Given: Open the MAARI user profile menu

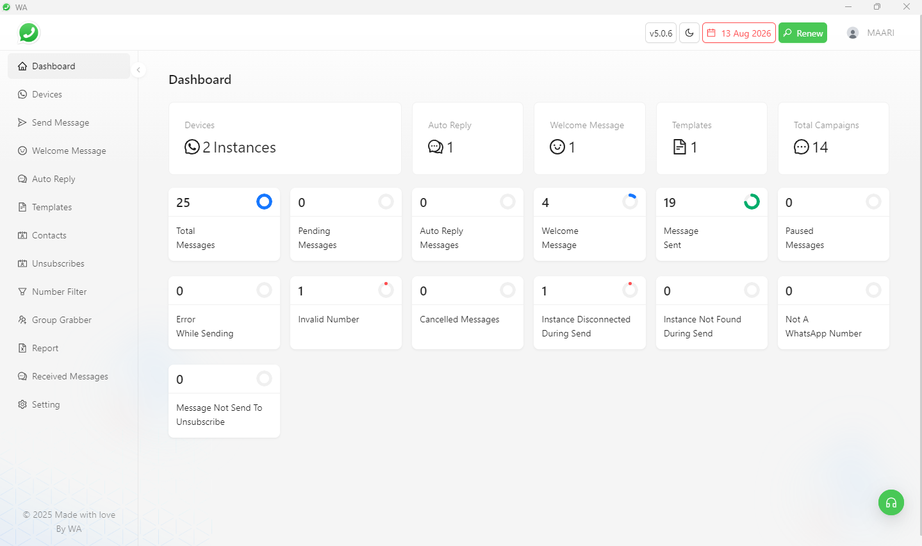Looking at the screenshot, I should pyautogui.click(x=871, y=33).
